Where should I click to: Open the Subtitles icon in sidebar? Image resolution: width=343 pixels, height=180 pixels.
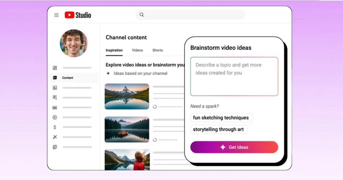click(x=55, y=108)
